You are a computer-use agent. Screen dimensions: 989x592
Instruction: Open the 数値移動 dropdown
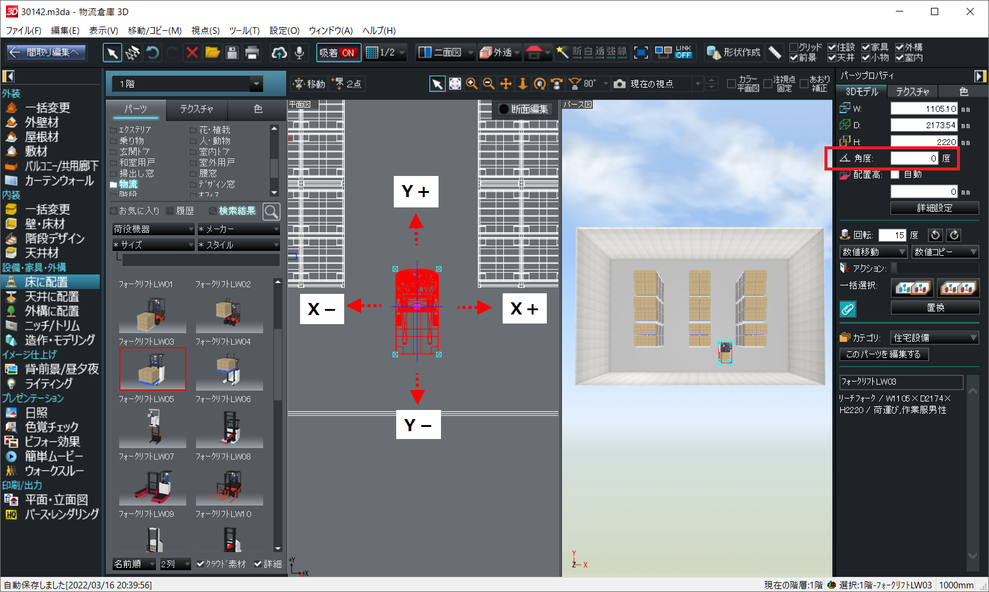click(x=873, y=252)
